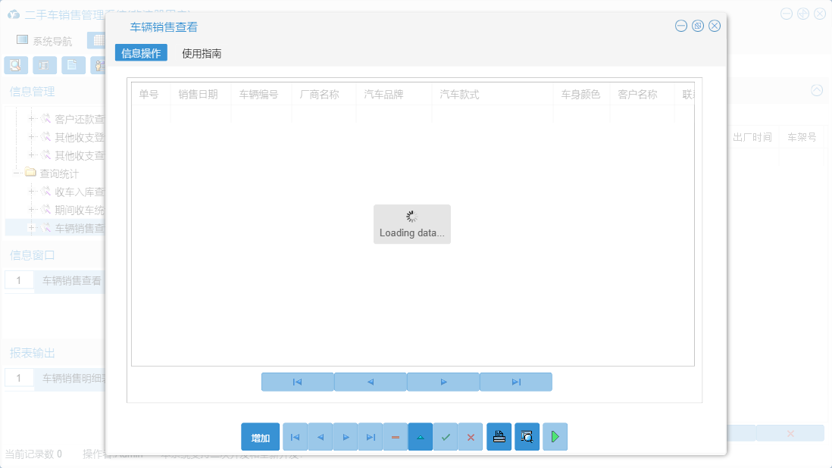Click the print icon on the bottom toolbar

(x=499, y=436)
